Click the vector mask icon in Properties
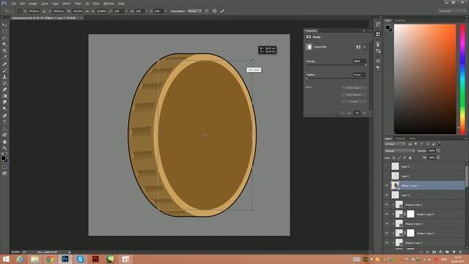 364,47
